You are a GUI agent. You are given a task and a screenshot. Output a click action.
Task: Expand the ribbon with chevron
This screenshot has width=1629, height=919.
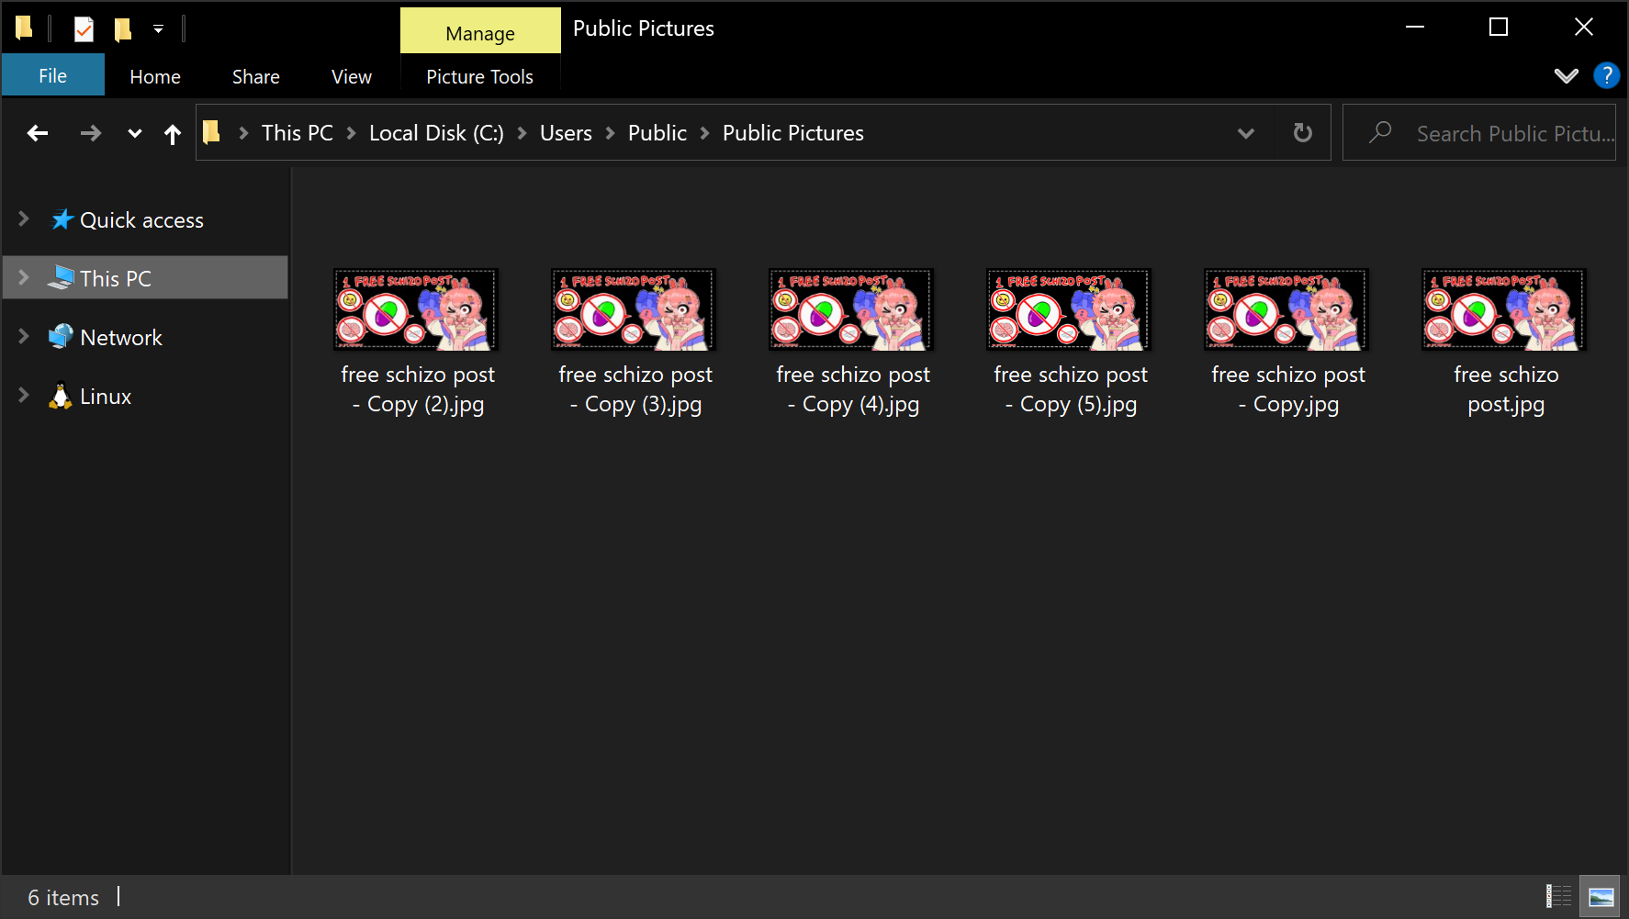(1566, 75)
